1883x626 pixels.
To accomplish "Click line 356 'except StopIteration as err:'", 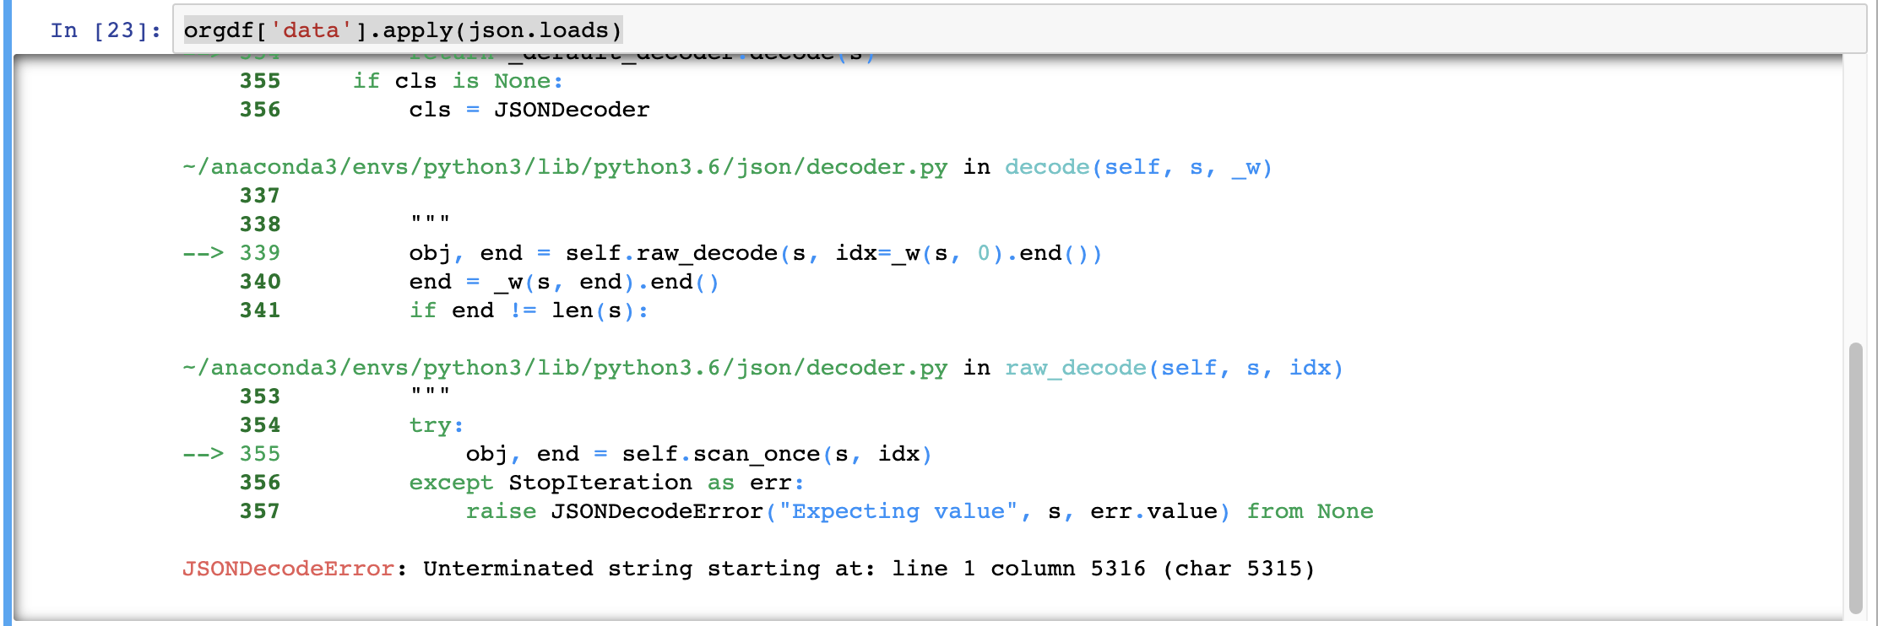I will coord(606,483).
